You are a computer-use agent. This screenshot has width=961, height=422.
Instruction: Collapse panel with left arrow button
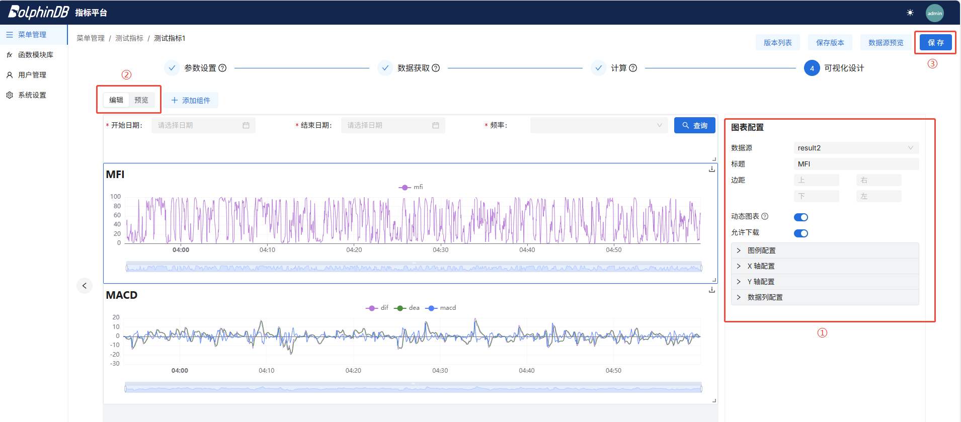[85, 286]
